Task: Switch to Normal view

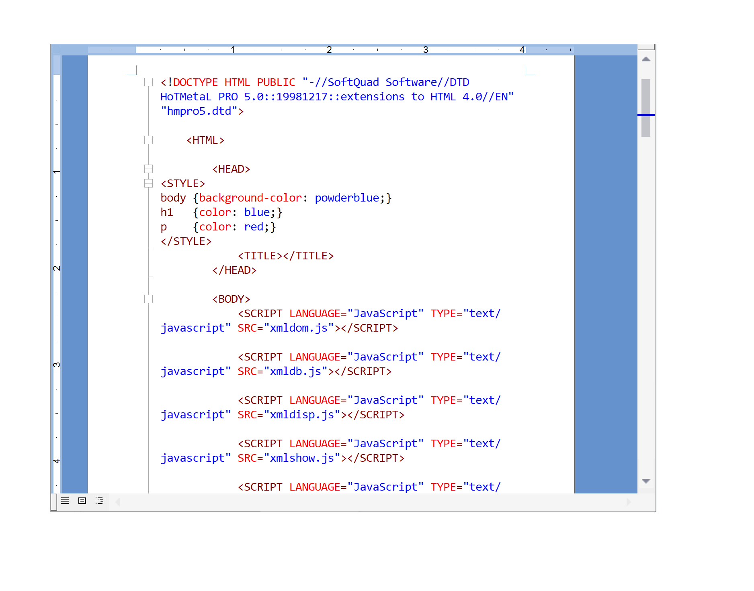Action: click(x=66, y=501)
